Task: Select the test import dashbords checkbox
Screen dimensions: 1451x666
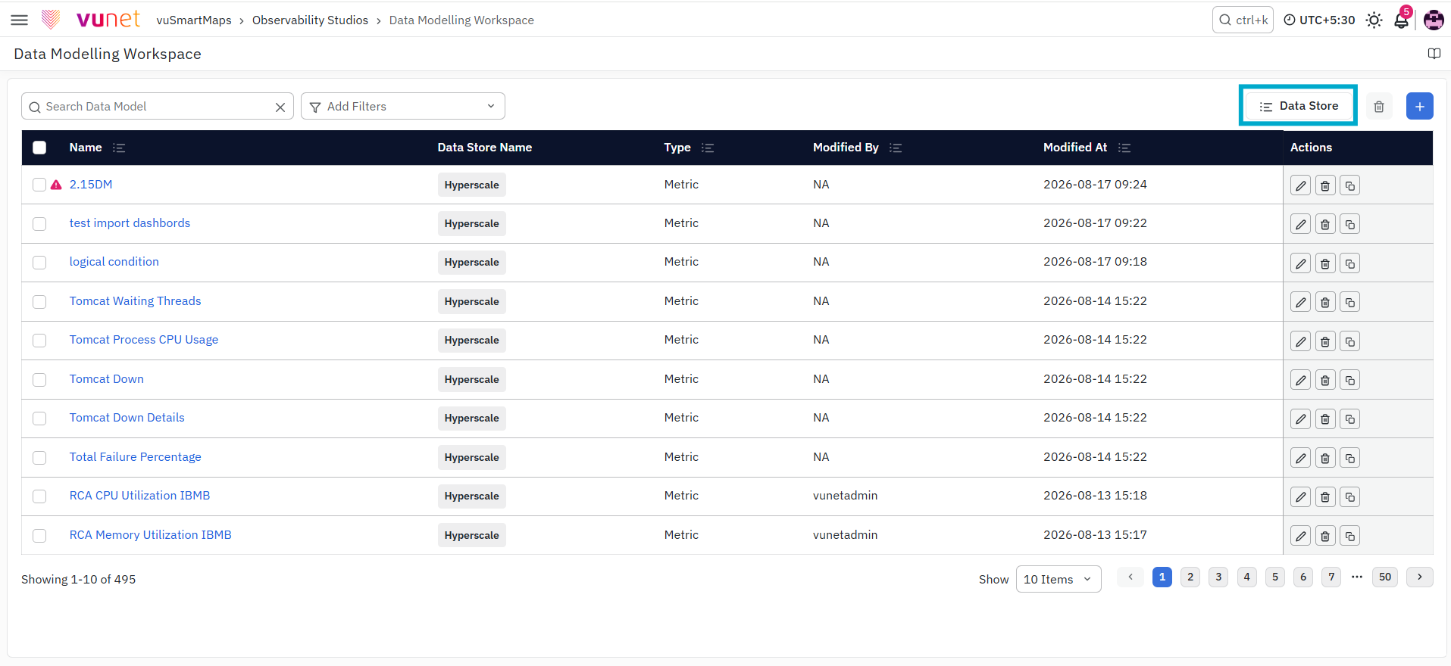Action: point(39,224)
